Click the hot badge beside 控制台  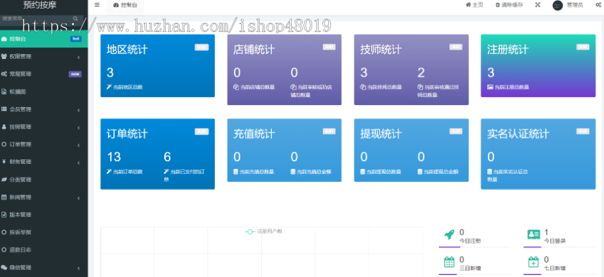click(x=76, y=39)
